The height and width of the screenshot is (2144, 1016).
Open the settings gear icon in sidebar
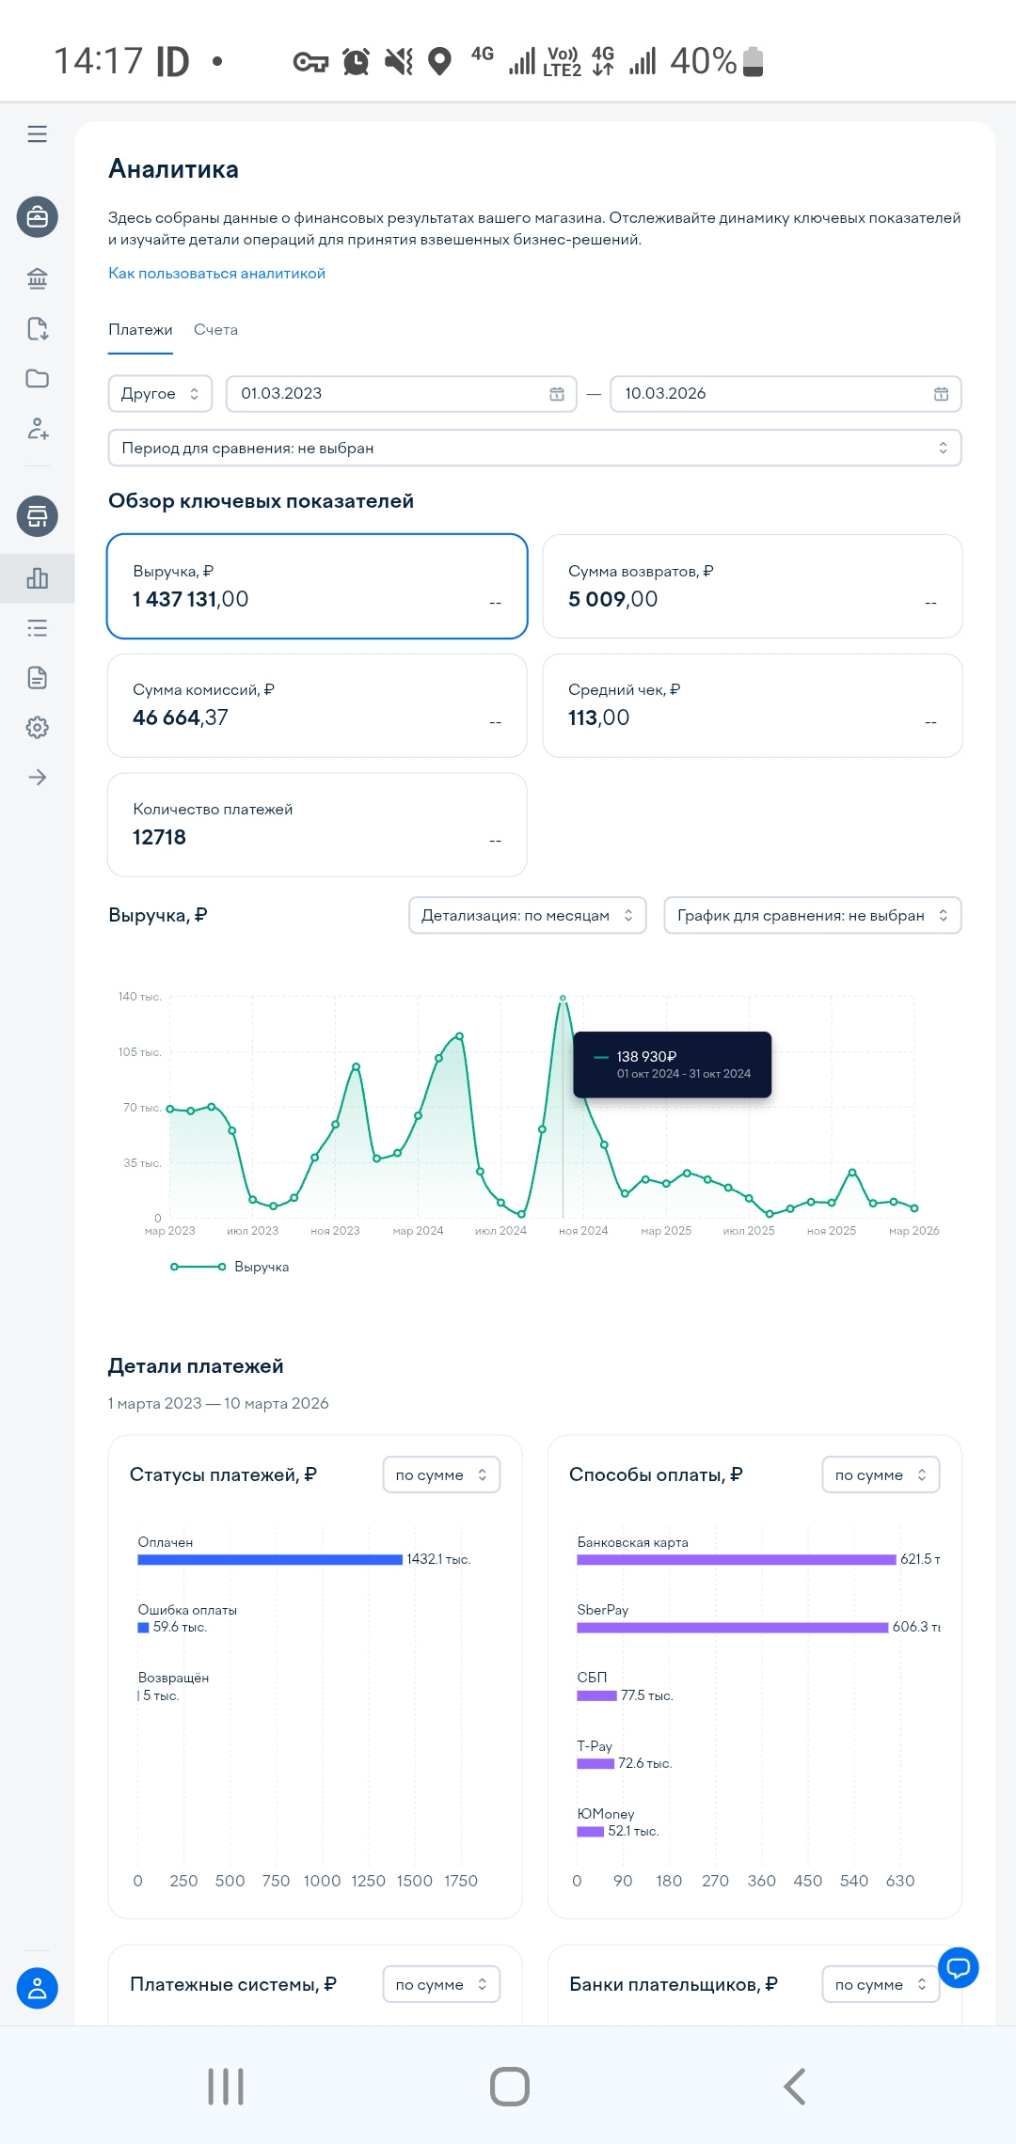click(x=38, y=728)
